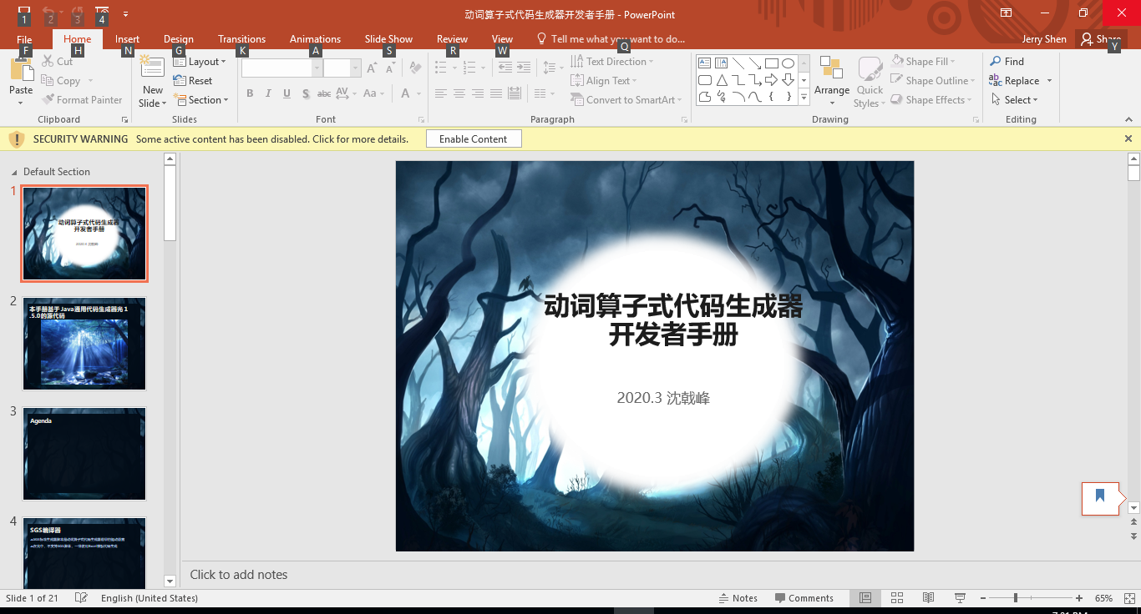Open the Transitions tab
The height and width of the screenshot is (614, 1141).
click(241, 39)
